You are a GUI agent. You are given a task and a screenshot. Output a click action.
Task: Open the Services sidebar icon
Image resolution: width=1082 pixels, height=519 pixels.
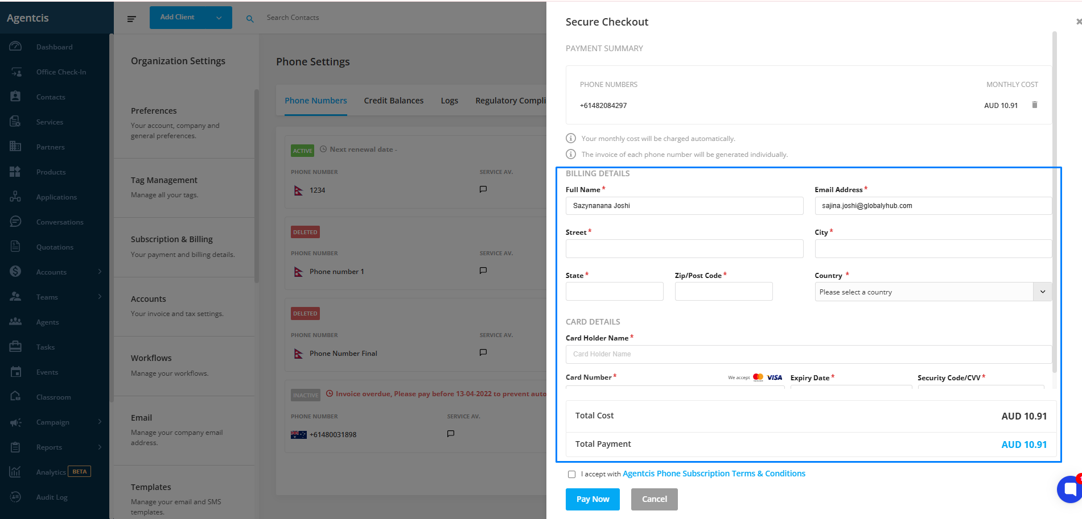pos(15,122)
